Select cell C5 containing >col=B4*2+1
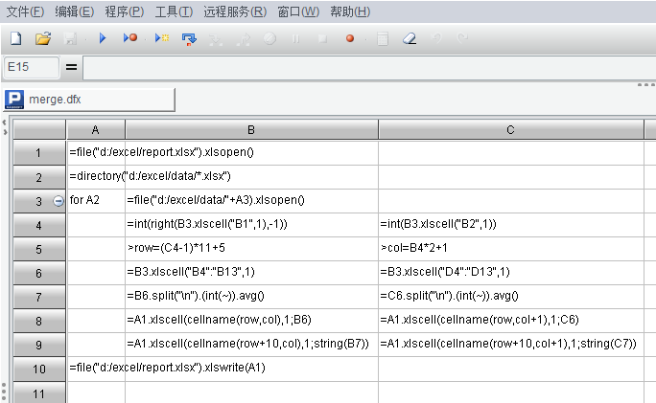This screenshot has height=403, width=656. pos(510,249)
